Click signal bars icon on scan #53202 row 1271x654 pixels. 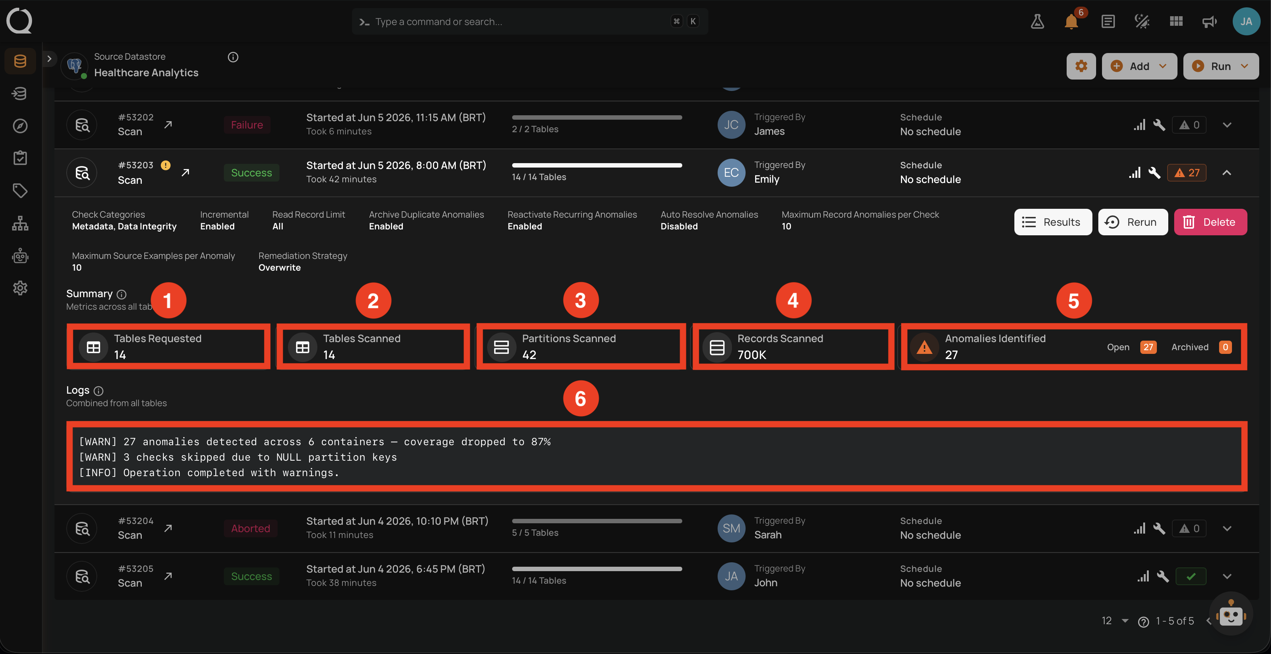[1139, 125]
